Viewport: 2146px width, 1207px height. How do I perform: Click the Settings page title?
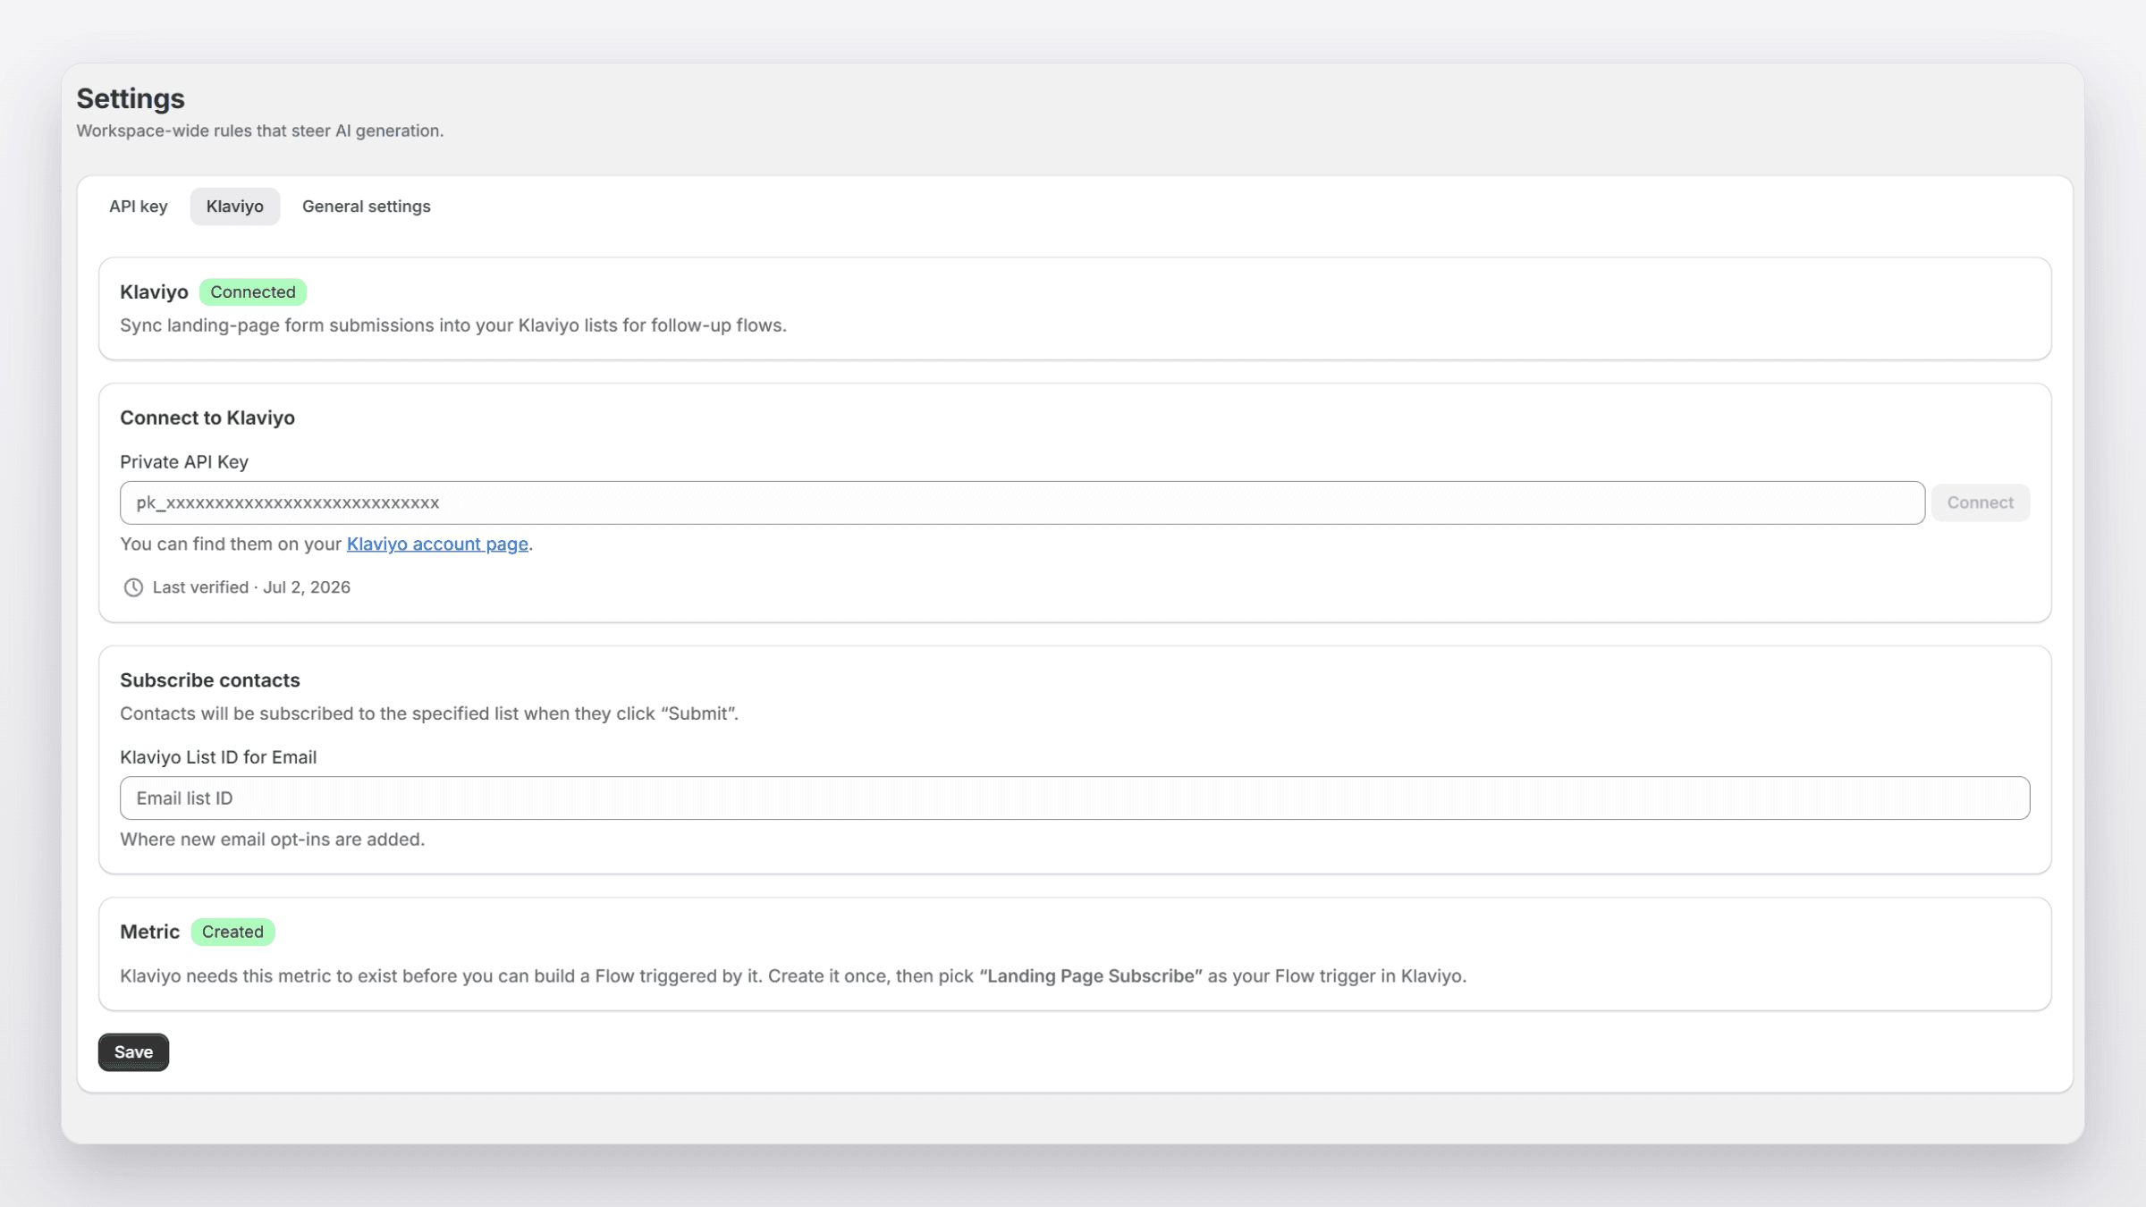(x=131, y=98)
